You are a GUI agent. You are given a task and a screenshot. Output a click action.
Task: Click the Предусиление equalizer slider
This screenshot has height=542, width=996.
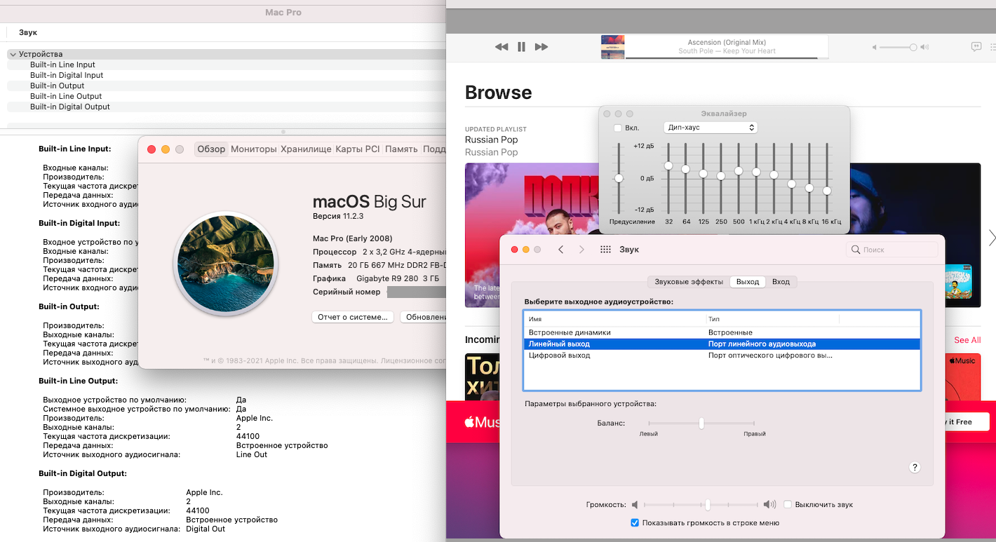click(x=619, y=178)
